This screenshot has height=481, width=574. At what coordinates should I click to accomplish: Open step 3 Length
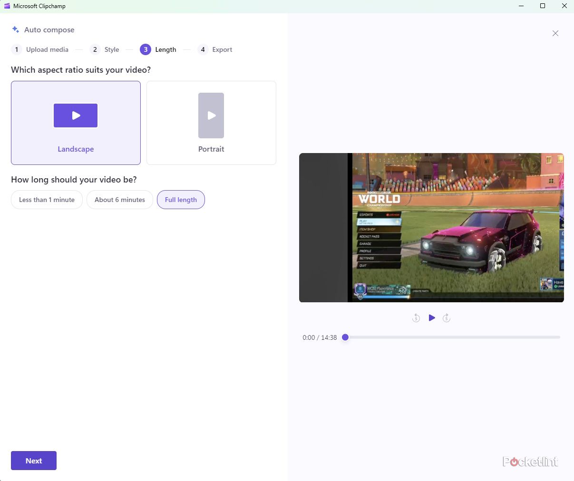158,49
